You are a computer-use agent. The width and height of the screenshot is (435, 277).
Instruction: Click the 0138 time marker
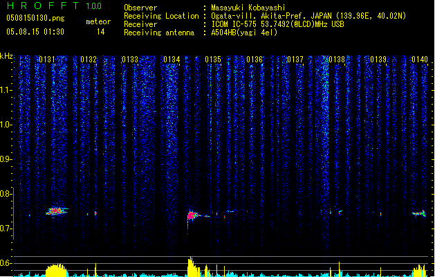click(x=337, y=59)
